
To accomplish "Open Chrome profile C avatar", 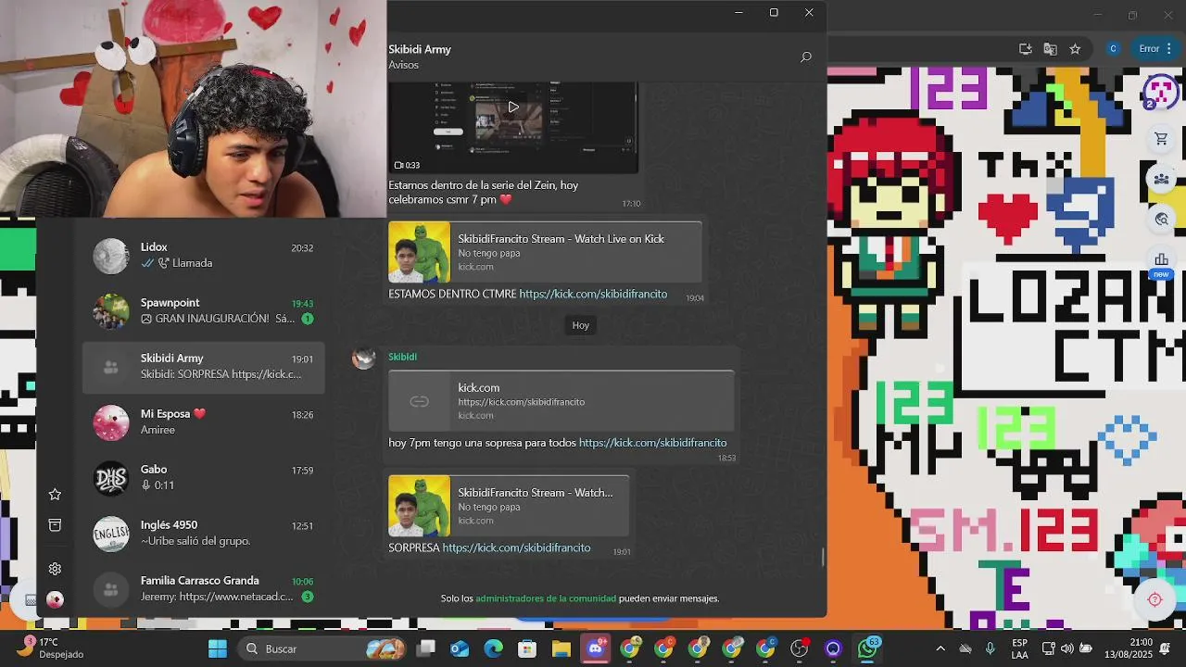I will click(1114, 49).
